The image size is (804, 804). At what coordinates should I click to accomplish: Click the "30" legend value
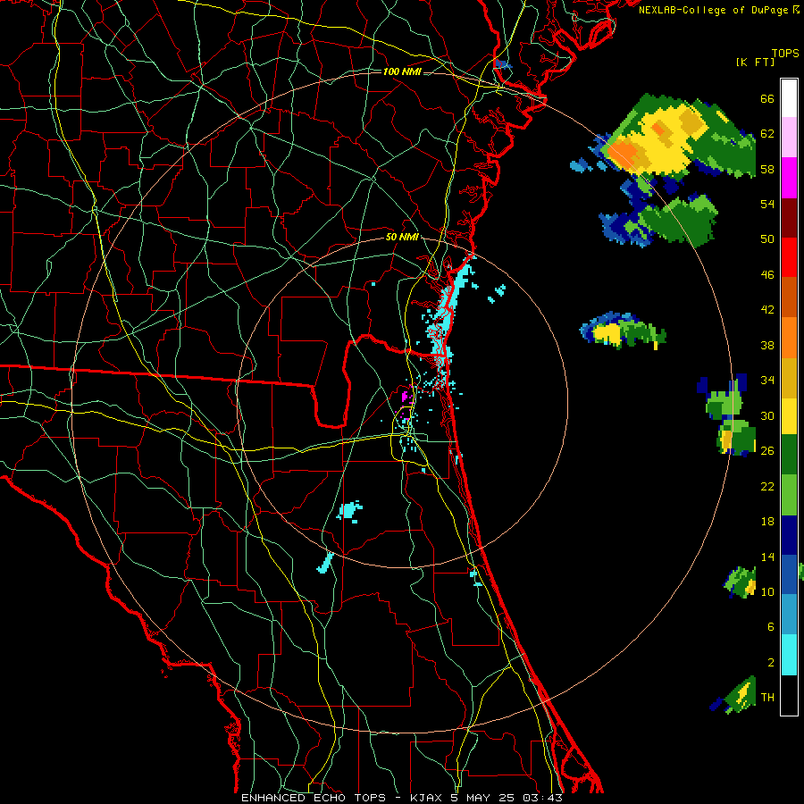point(767,415)
